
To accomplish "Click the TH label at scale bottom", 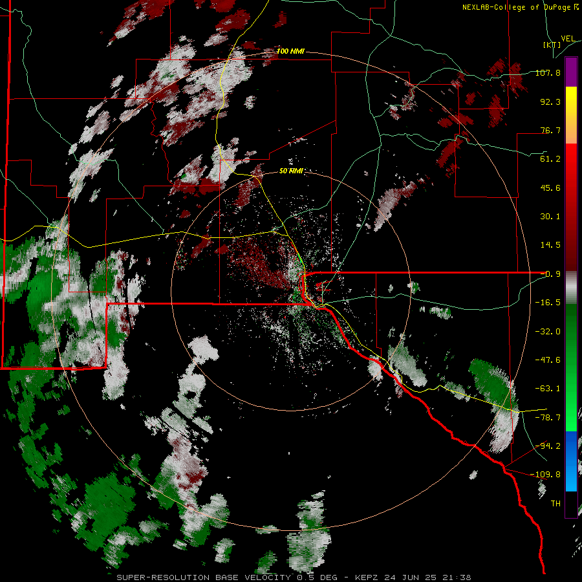I will coord(555,504).
